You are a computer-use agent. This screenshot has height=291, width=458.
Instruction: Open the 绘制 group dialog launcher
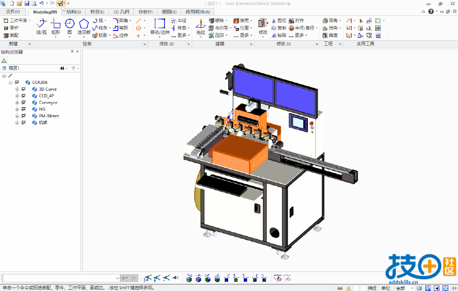coord(145,44)
